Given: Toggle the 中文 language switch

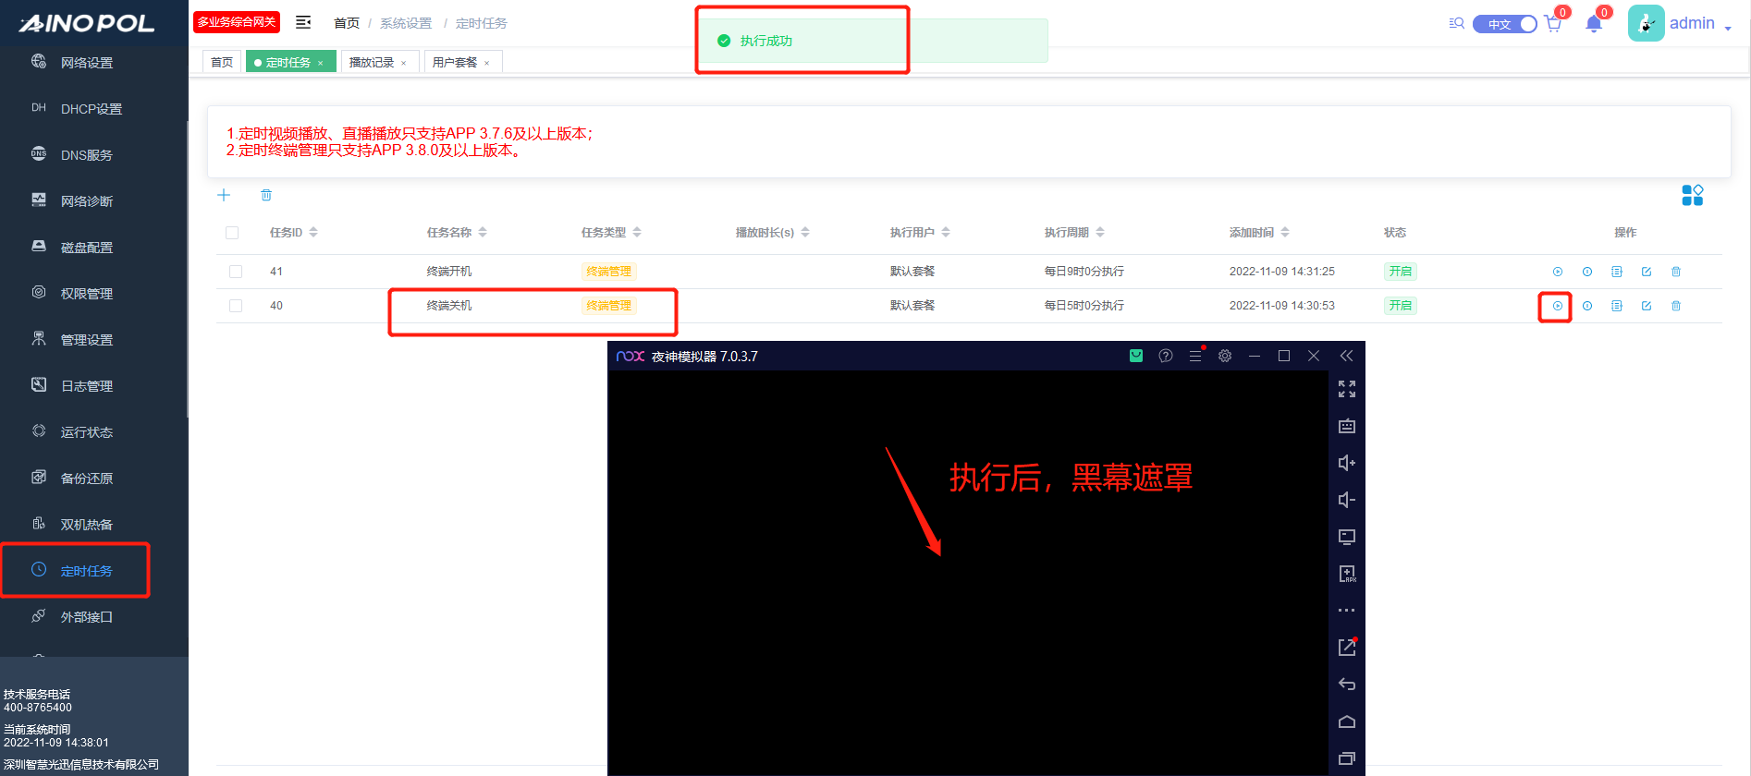Looking at the screenshot, I should click(1505, 24).
